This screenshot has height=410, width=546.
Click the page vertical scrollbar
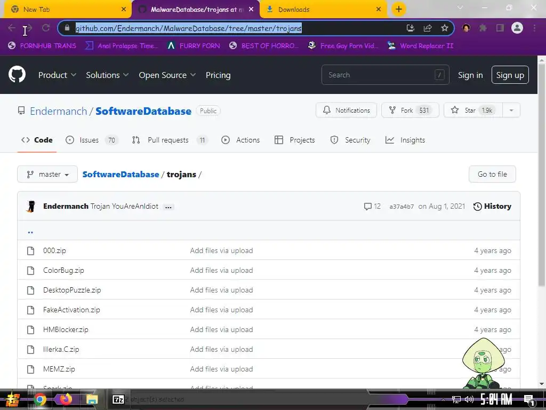[542, 175]
